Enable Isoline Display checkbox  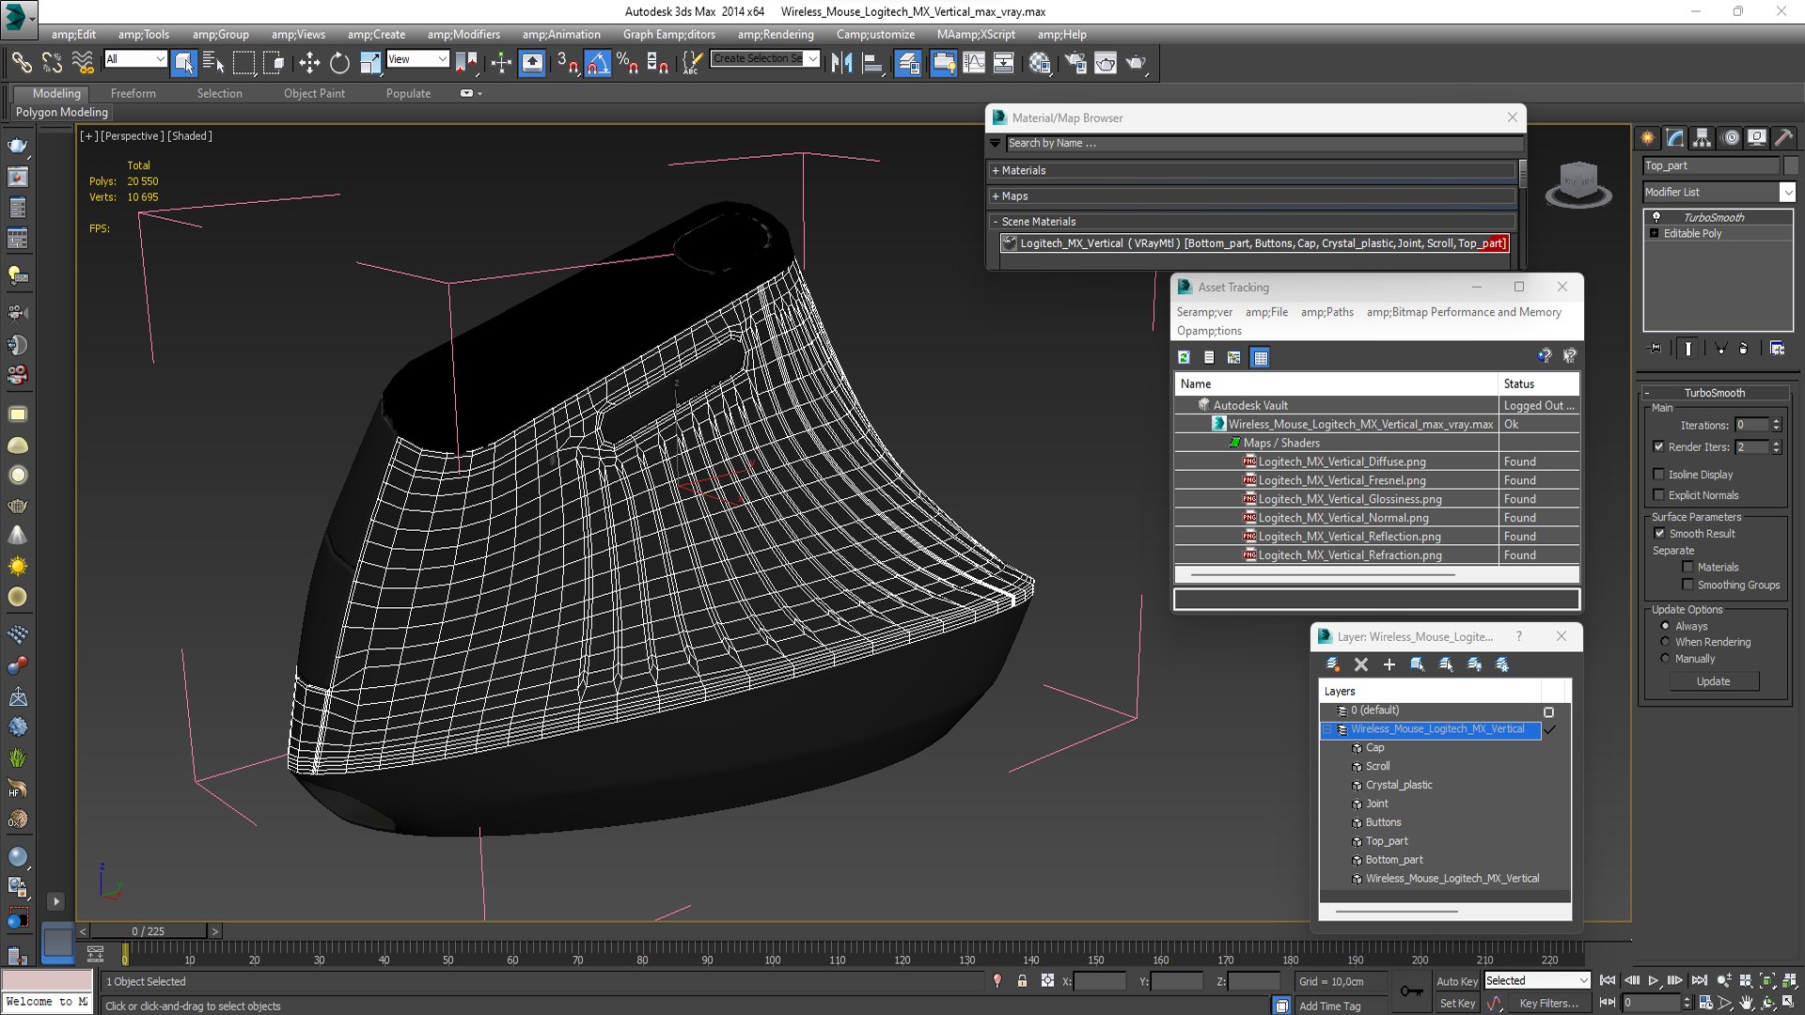point(1658,475)
